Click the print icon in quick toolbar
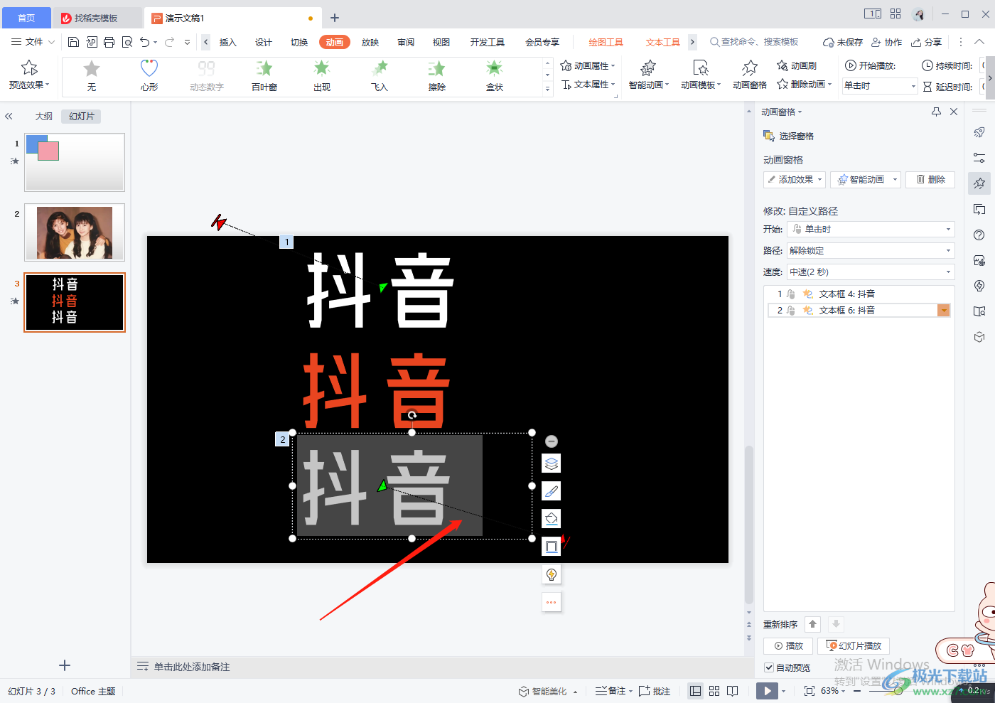 coord(109,42)
